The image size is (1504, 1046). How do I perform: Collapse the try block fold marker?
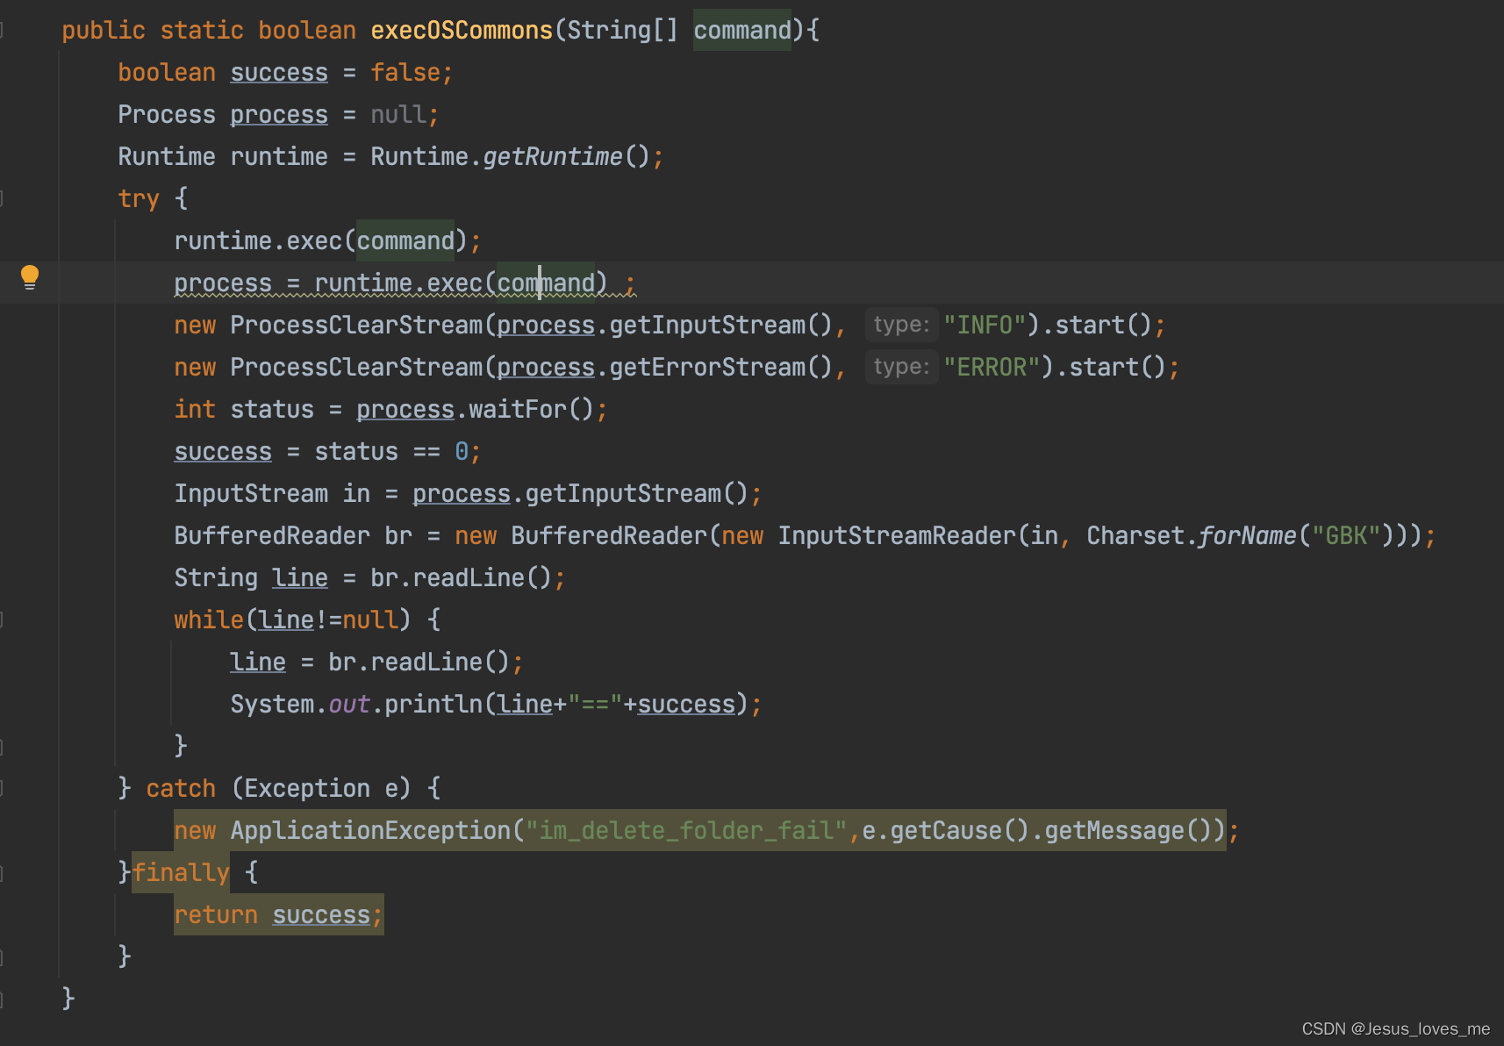coord(4,198)
